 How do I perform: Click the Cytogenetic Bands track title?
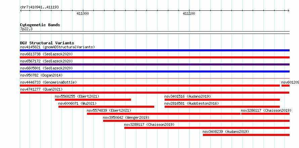40,25
